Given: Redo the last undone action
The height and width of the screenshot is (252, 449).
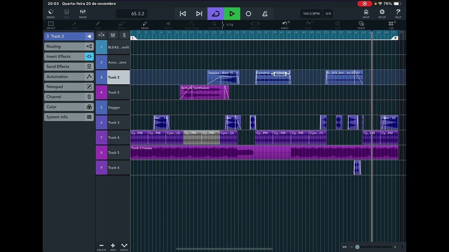Looking at the screenshot, I should pos(308,25).
